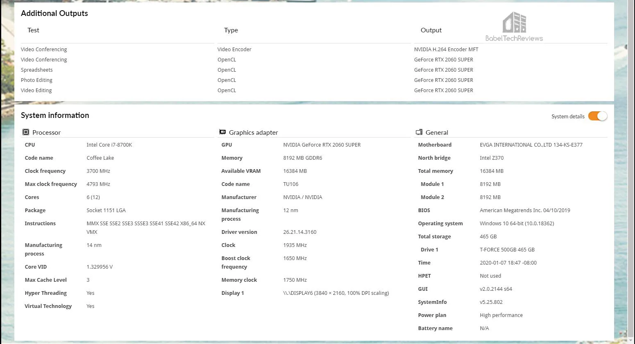Click the Battery name N/A value
Image resolution: width=635 pixels, height=344 pixels.
pos(484,328)
